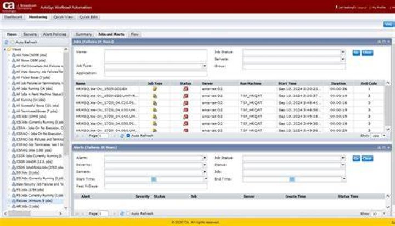This screenshot has width=395, height=226.
Task: Open the Show 100 rows dropdown
Action: click(385, 136)
